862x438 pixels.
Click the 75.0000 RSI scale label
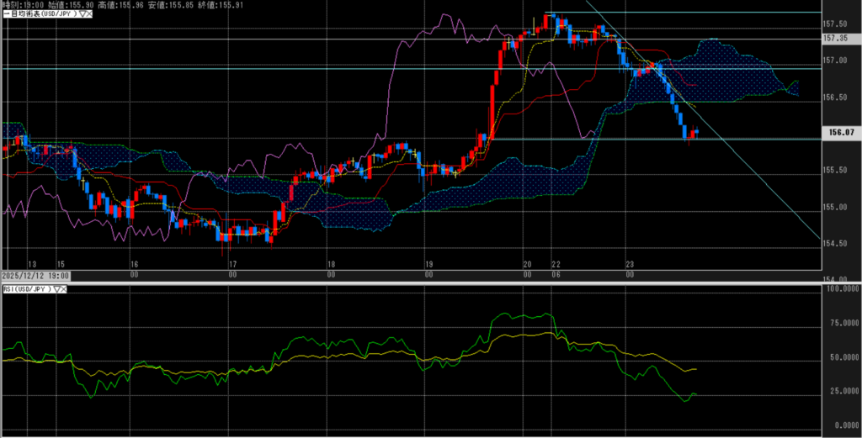coord(841,321)
